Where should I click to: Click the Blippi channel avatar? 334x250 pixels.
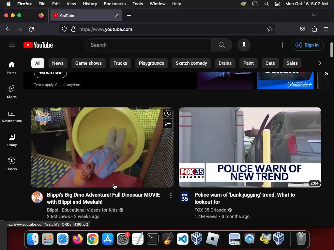tap(37, 197)
